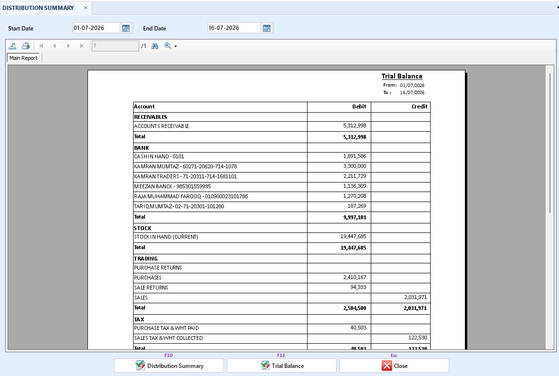Click the Trial Balance report title
The width and height of the screenshot is (559, 376).
(x=402, y=76)
